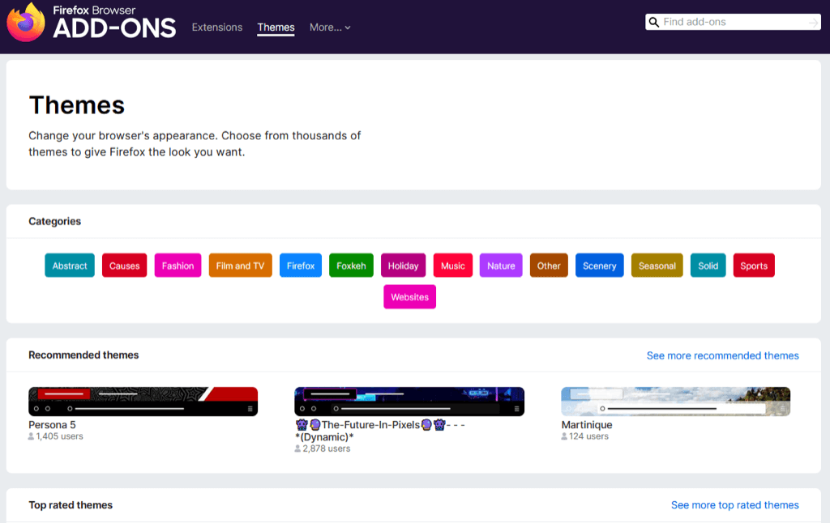View the Martinique theme preview

[675, 402]
